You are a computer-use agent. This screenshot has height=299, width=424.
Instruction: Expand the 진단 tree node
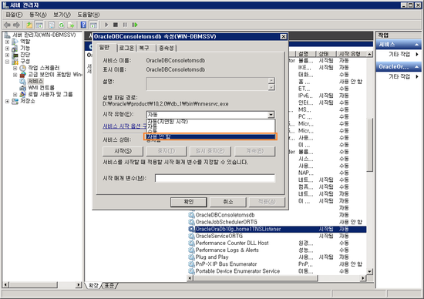(x=7, y=55)
